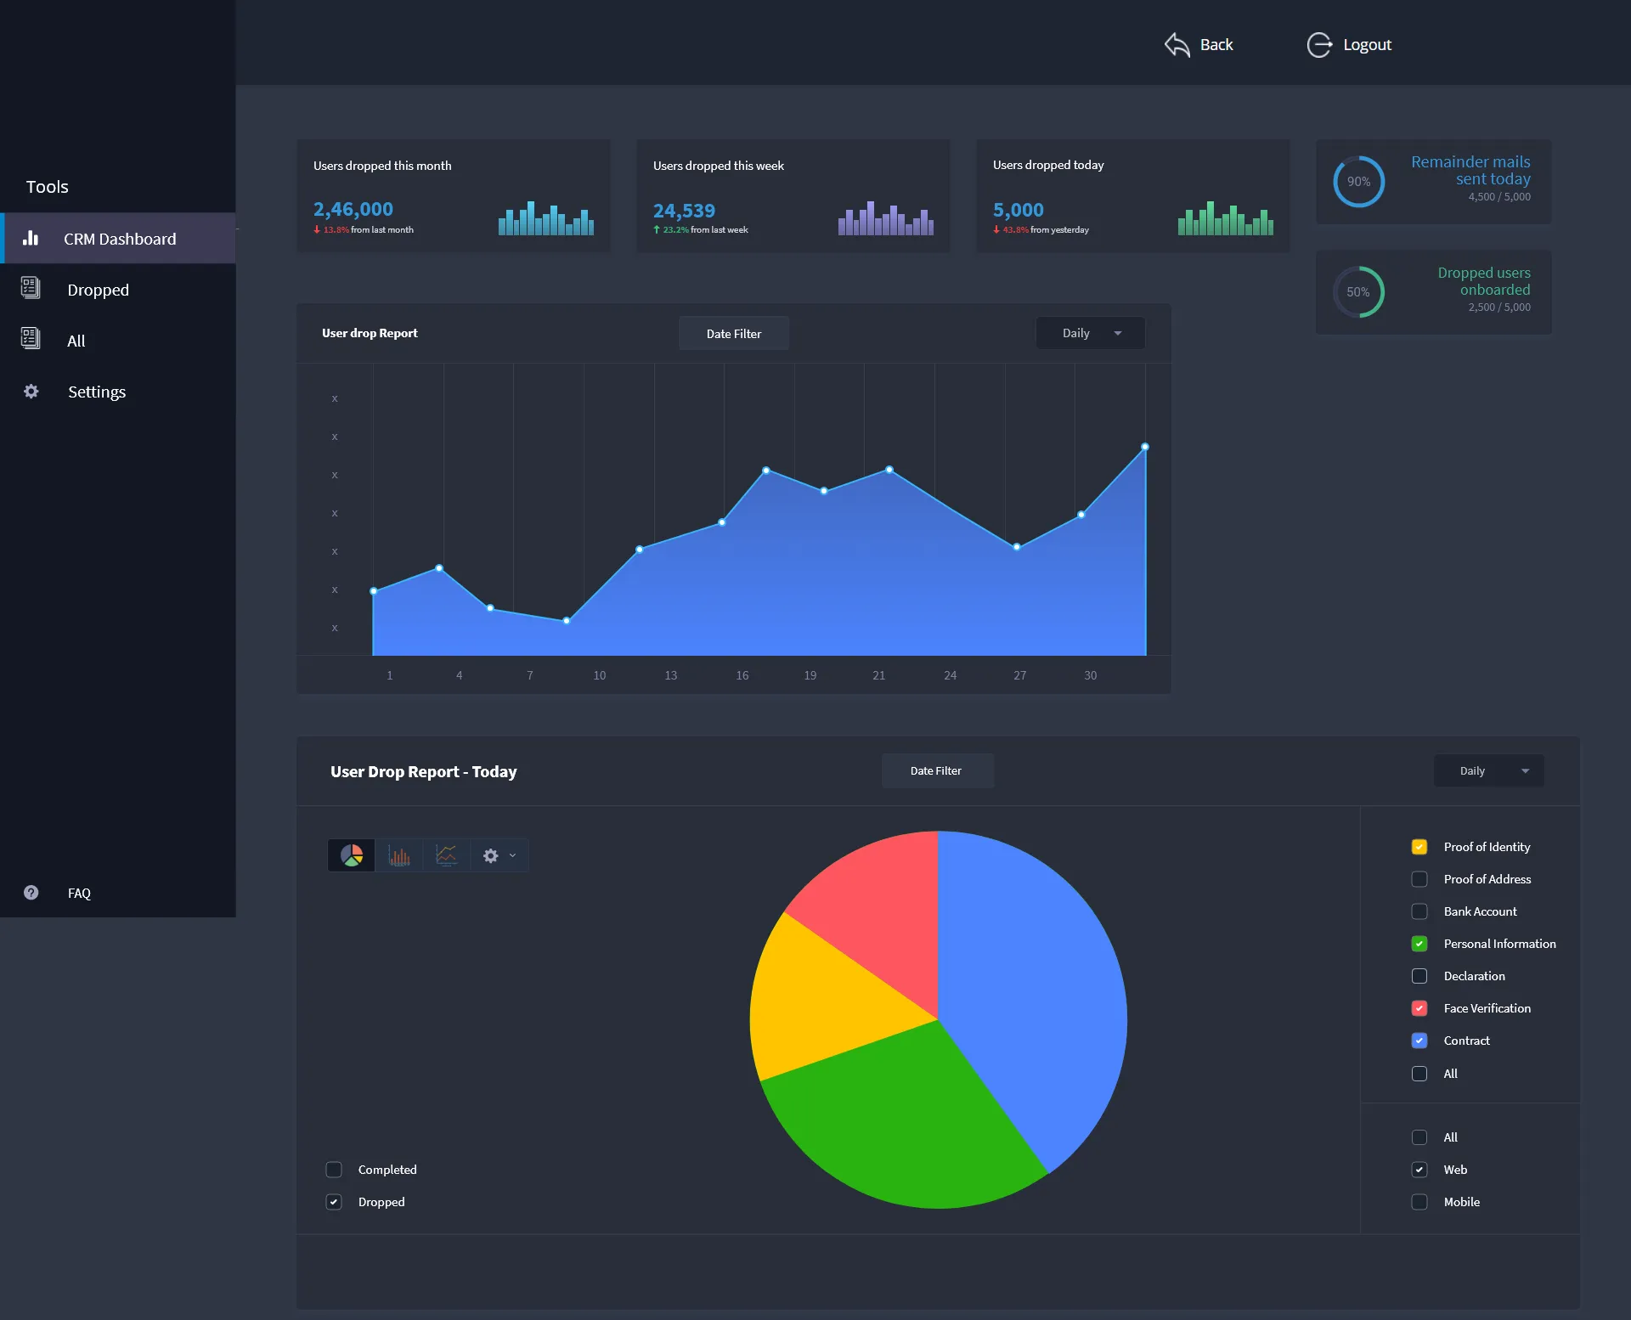
Task: Switch to pie chart view icon
Action: tap(352, 855)
